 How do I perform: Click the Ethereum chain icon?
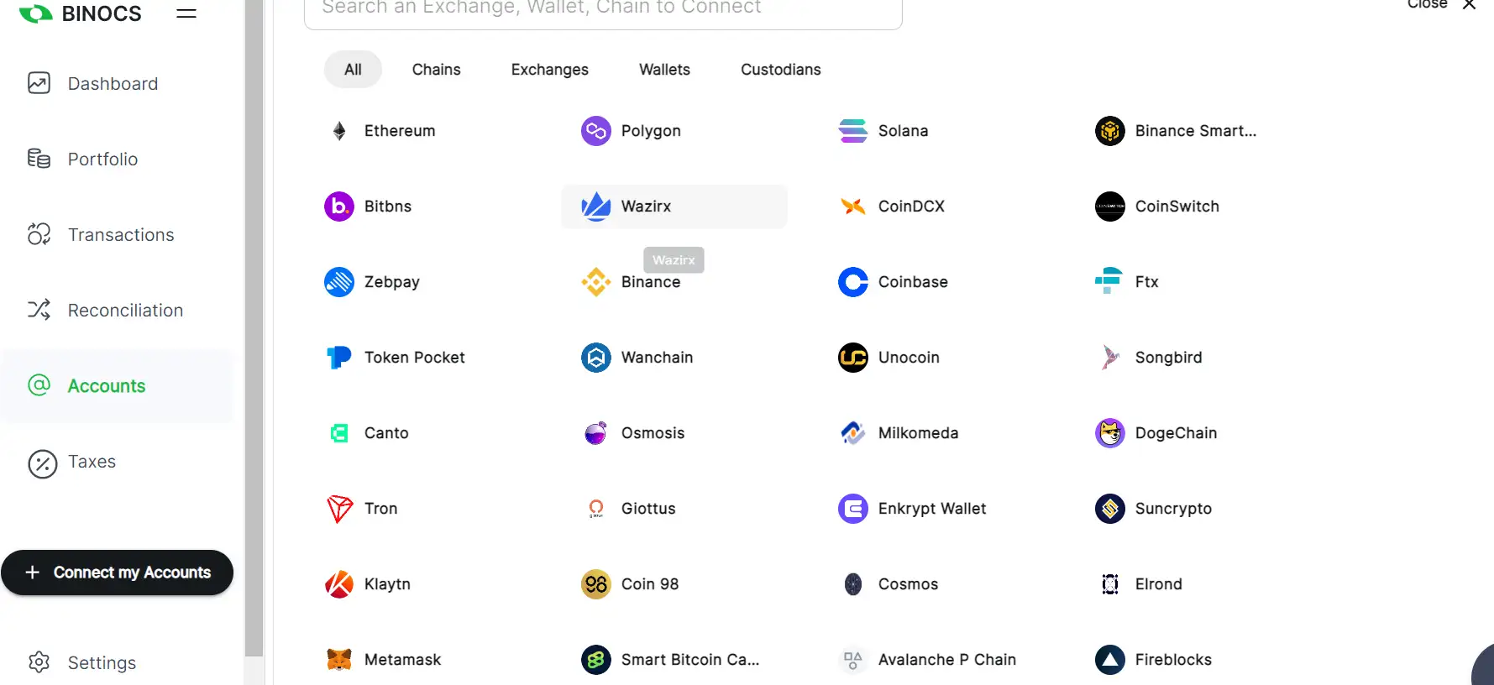point(339,131)
